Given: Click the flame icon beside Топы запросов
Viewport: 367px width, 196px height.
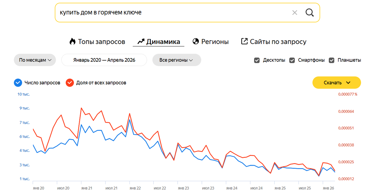Looking at the screenshot, I should (x=72, y=41).
